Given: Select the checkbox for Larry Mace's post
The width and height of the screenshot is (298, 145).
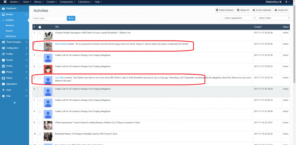Looking at the screenshot, I should coord(40,78).
